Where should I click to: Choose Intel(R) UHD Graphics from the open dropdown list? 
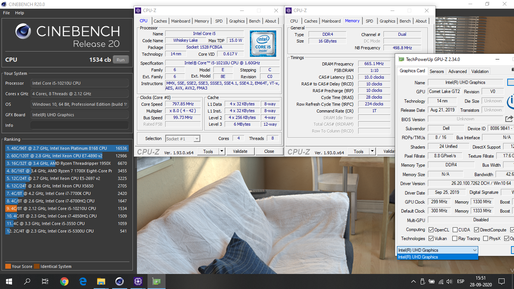point(438,257)
